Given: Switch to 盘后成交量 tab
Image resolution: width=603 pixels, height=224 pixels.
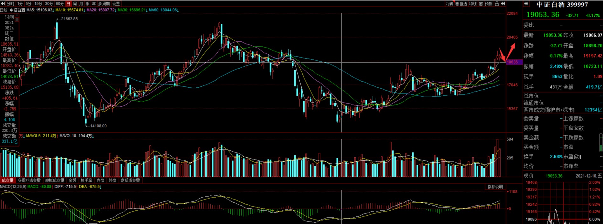Looking at the screenshot, I should pos(130,180).
